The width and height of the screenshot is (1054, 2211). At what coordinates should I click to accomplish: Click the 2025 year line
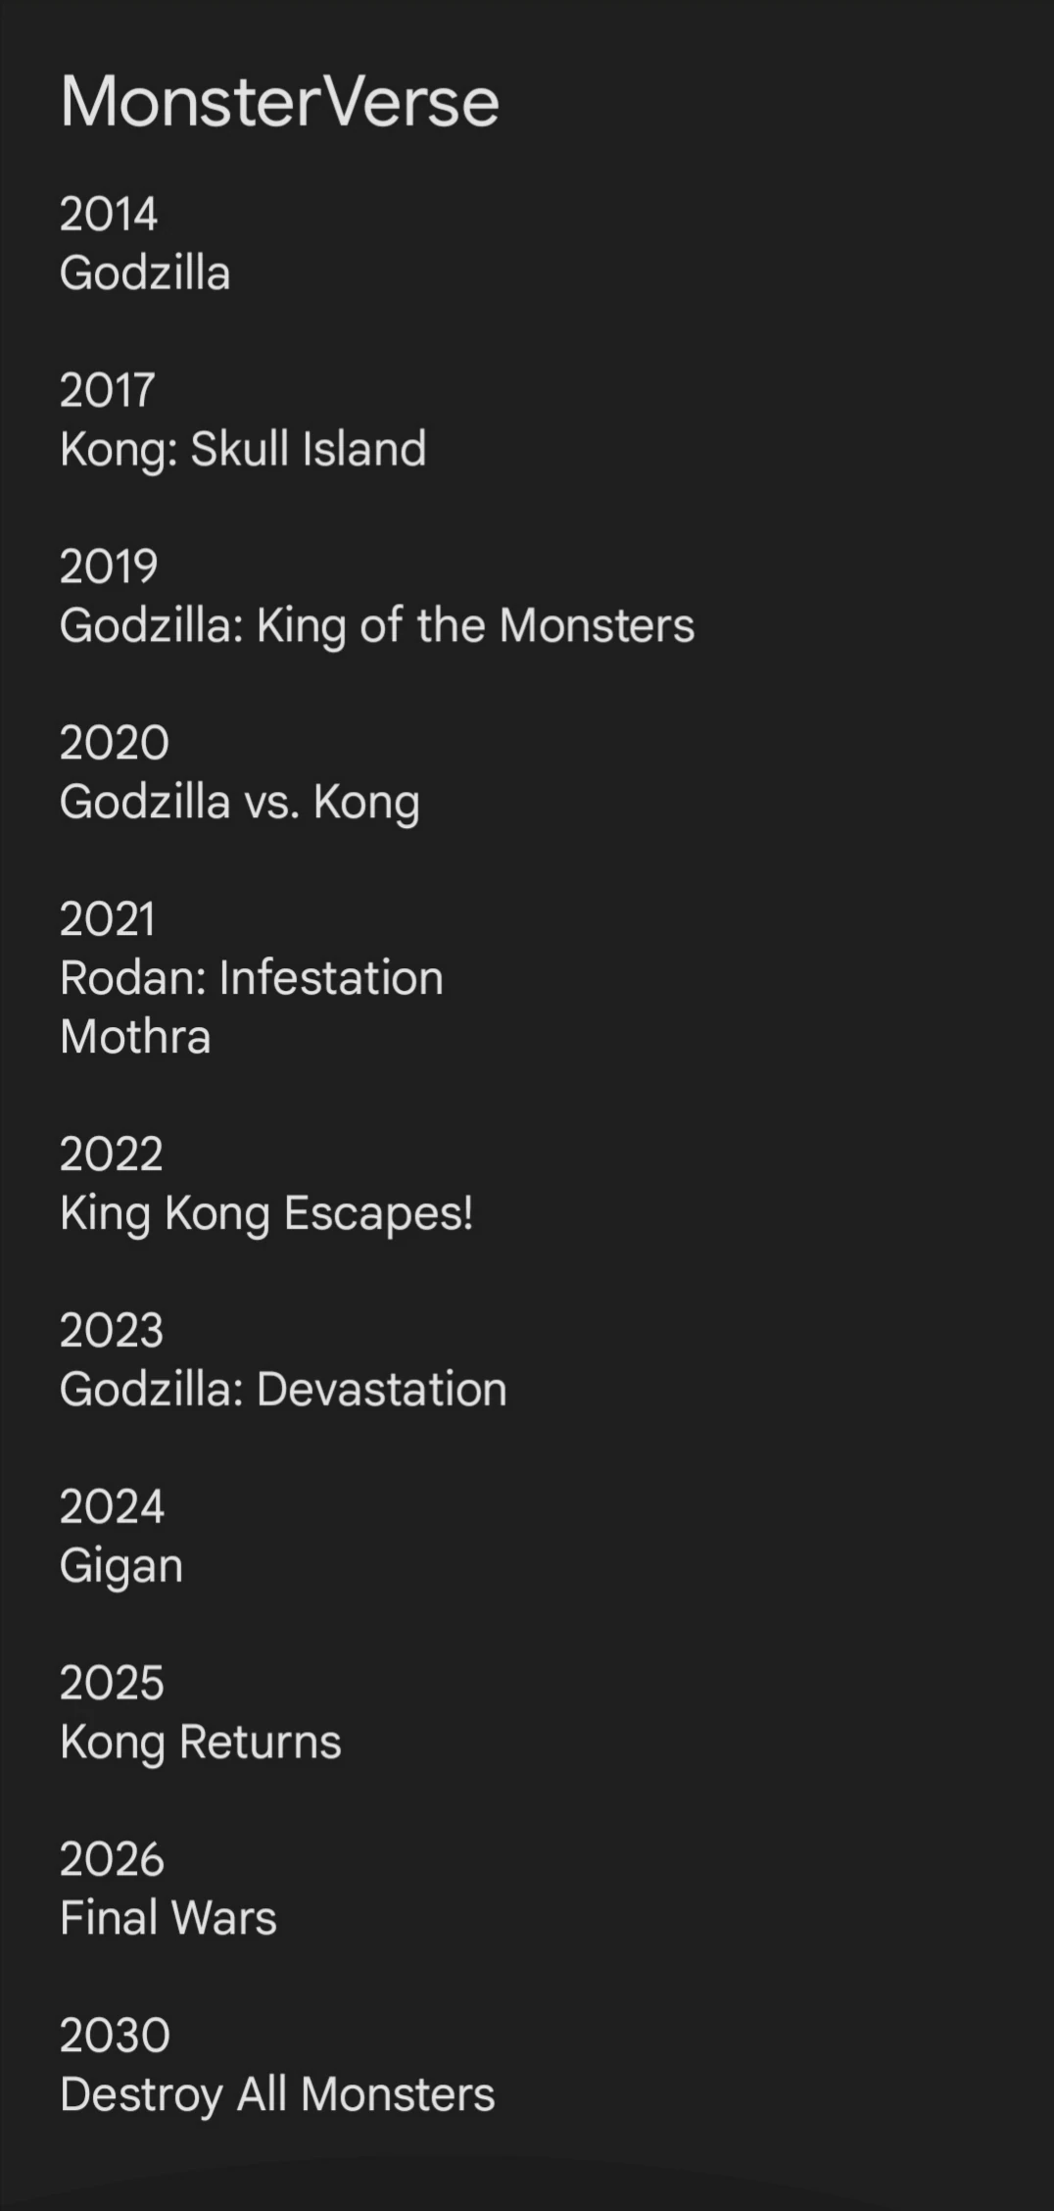(x=112, y=1684)
